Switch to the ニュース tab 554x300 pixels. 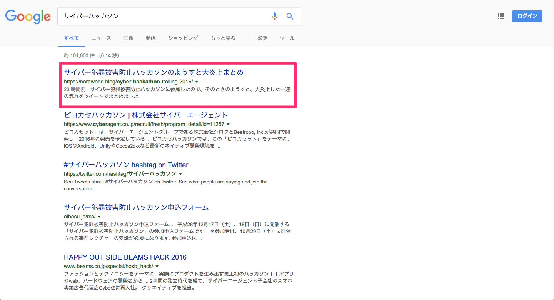coord(101,38)
